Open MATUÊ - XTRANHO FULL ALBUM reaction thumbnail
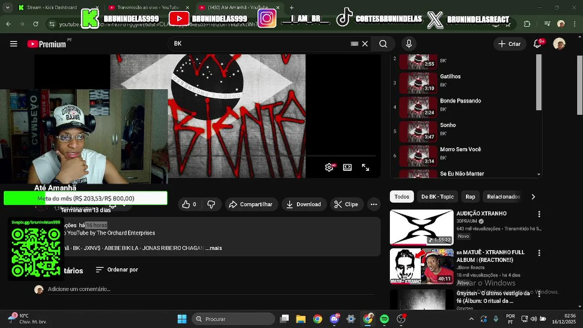 click(422, 266)
